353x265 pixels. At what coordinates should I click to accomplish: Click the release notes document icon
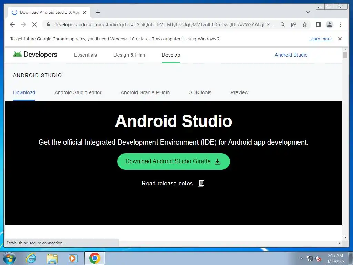[x=201, y=184]
